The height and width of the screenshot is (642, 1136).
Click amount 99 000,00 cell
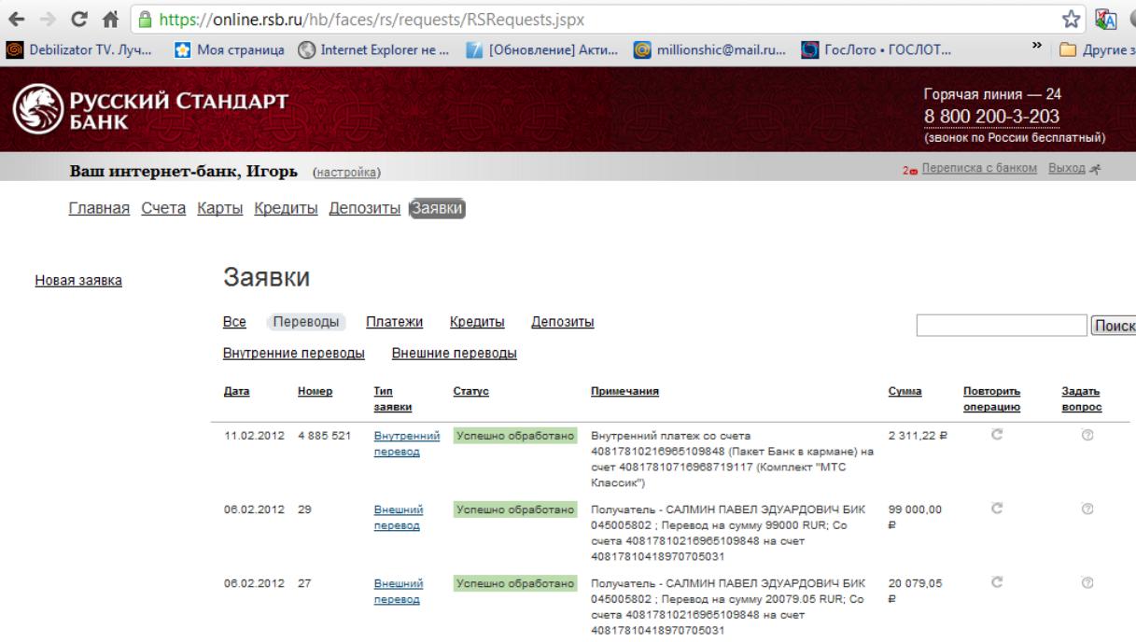914,516
